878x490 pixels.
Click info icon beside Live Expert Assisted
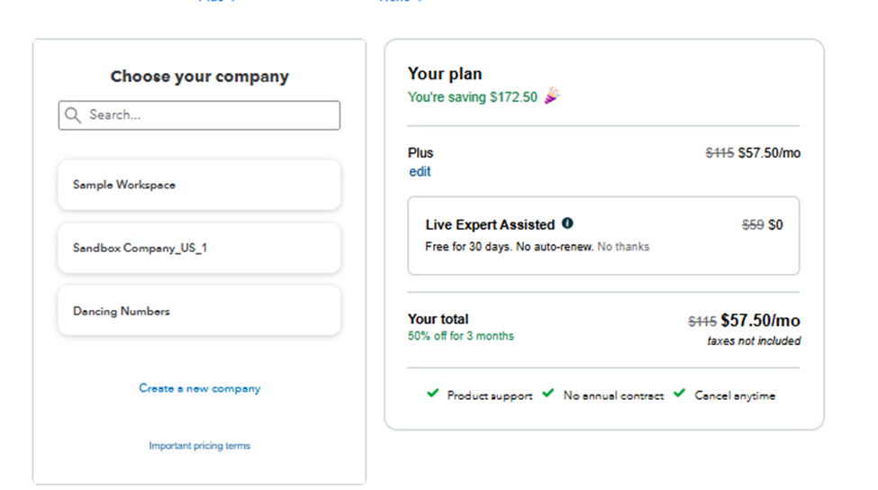tap(567, 223)
